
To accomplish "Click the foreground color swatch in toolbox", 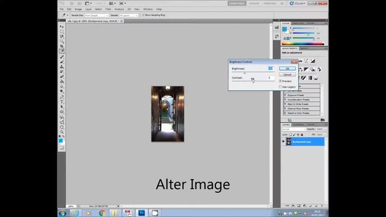I will 60,140.
